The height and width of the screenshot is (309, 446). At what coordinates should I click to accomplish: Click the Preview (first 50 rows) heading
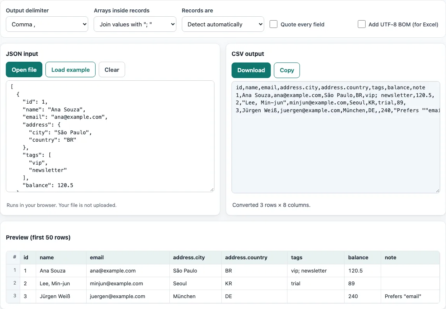[x=38, y=237]
